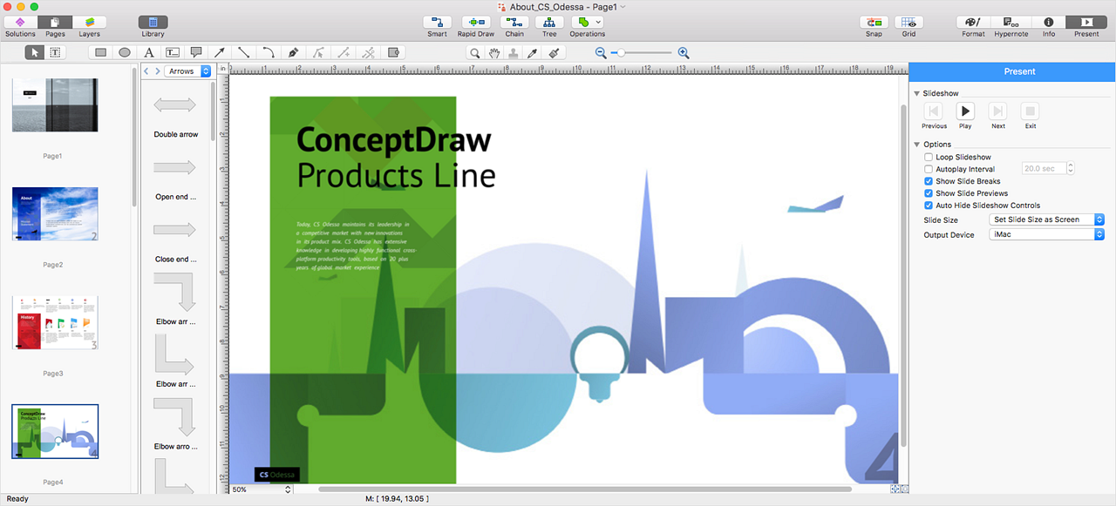
Task: Pick the Open end arrow shape
Action: 175,167
